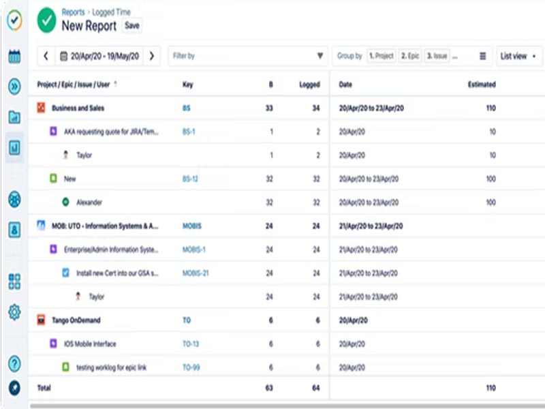
Task: Open the teams globe icon in sidebar
Action: tap(15, 200)
